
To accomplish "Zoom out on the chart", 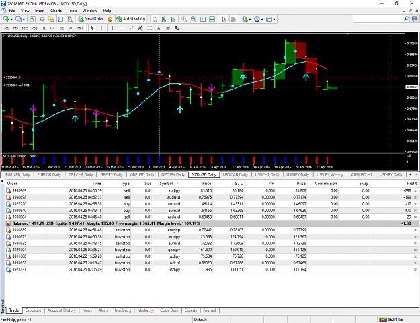I will tap(194, 19).
